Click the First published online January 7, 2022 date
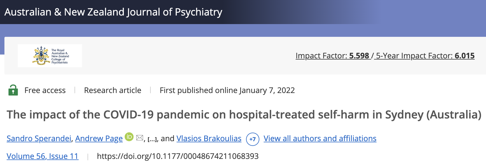Screen dimensions: 486x165 [x=227, y=90]
